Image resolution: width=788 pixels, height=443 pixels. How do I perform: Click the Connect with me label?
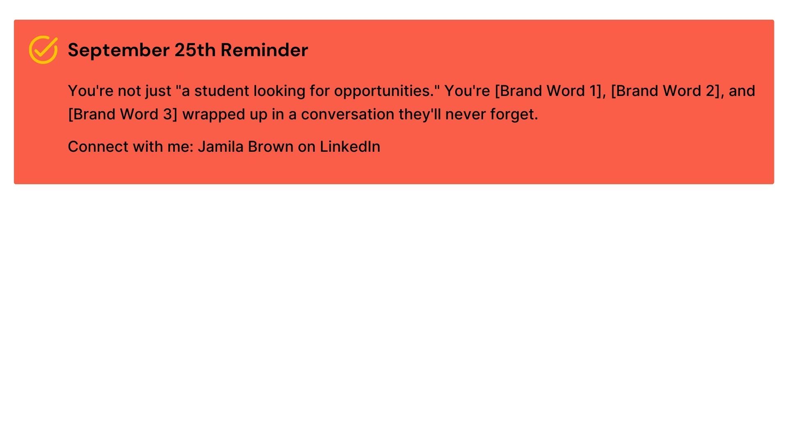click(130, 147)
